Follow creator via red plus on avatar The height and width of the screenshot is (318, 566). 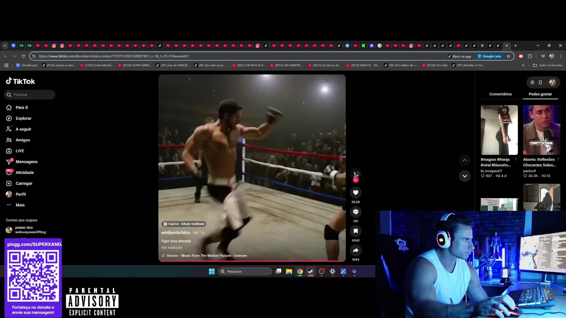click(x=356, y=180)
